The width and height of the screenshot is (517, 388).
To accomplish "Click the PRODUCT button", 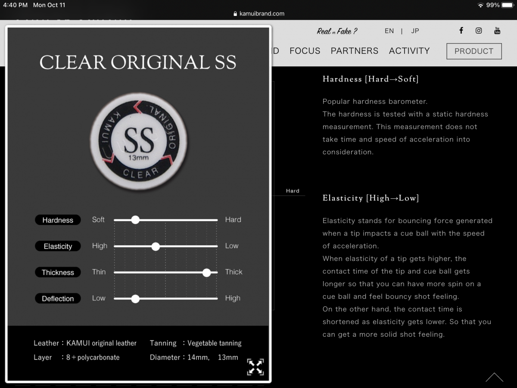I will point(474,51).
